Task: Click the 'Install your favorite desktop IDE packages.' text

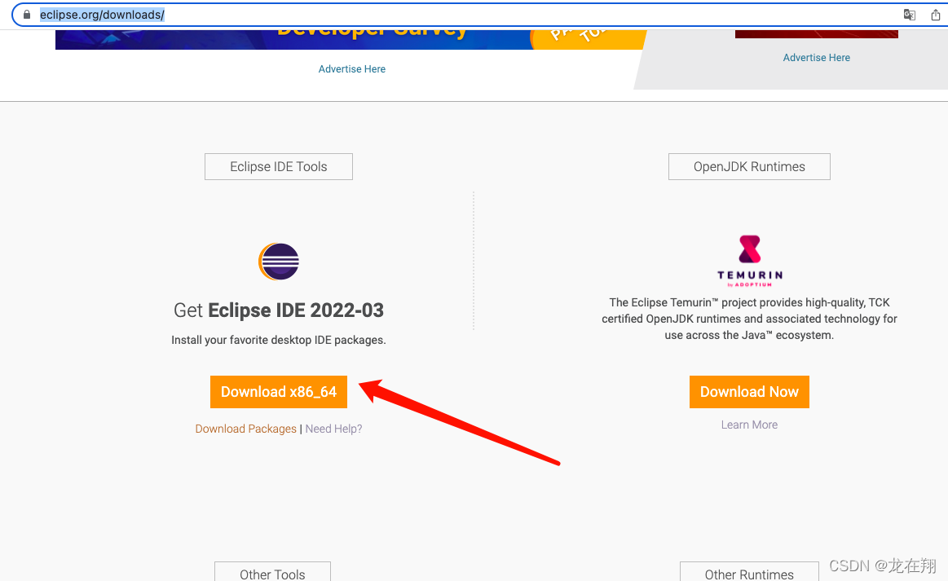Action: coord(279,340)
